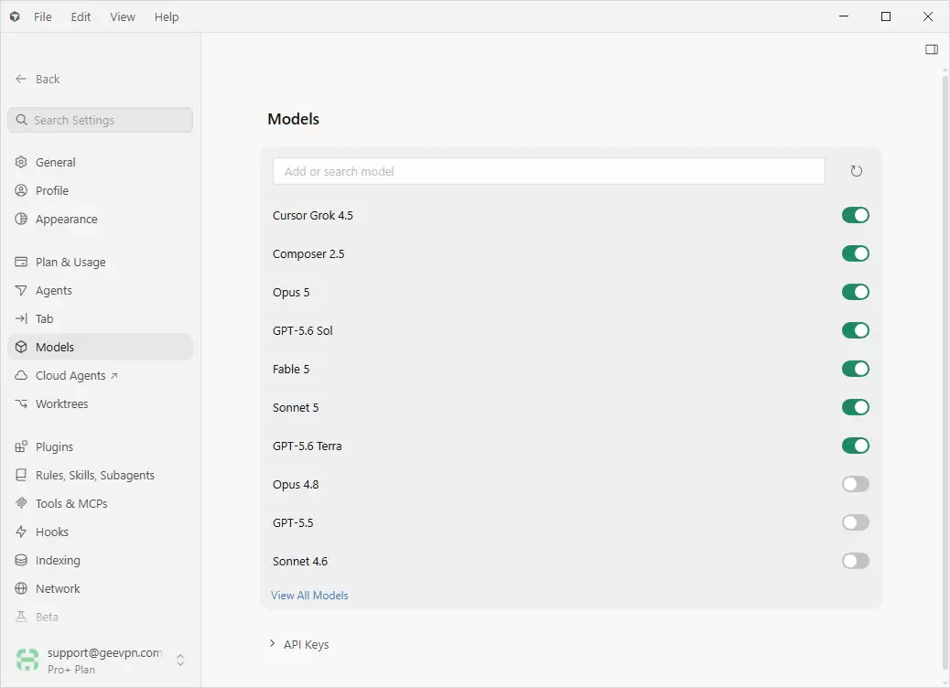Turn on the GPT-5.5 toggle
950x688 pixels.
click(x=856, y=522)
